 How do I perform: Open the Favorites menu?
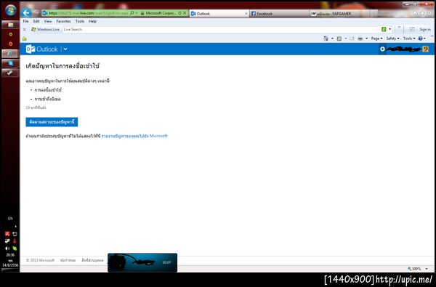(x=63, y=21)
